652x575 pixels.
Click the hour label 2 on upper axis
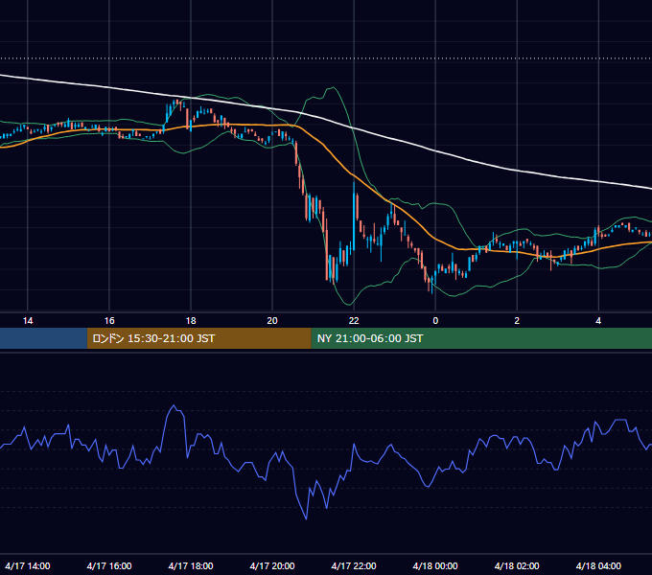coord(517,321)
